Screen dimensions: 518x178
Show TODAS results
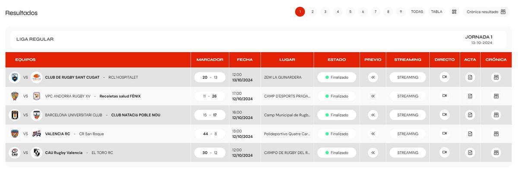(x=417, y=12)
